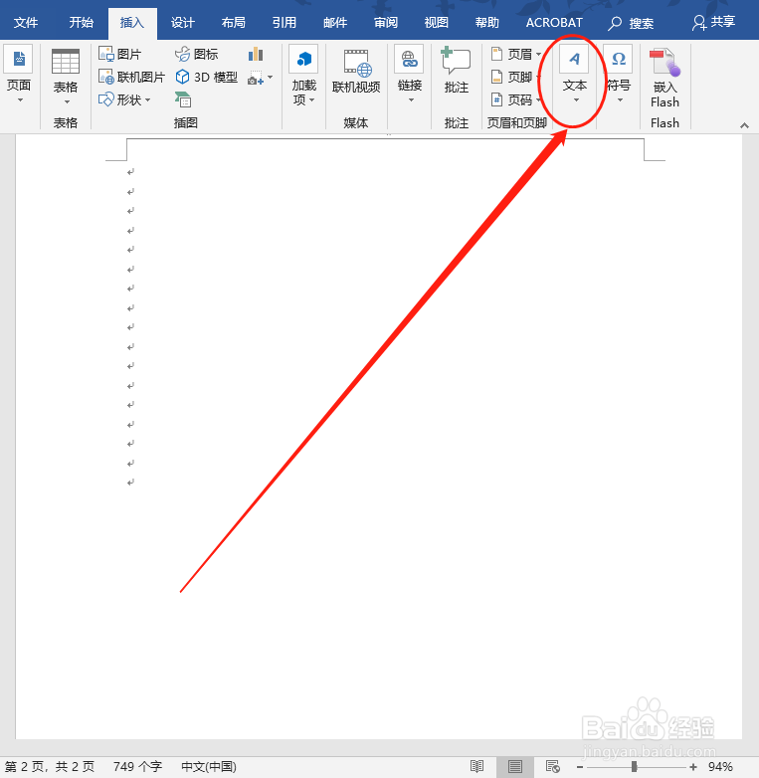The width and height of the screenshot is (759, 778).
Task: Click the Table (表格) grid icon
Action: [66, 62]
